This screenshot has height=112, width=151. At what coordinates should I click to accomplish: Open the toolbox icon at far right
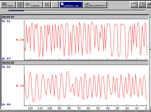click(149, 5)
